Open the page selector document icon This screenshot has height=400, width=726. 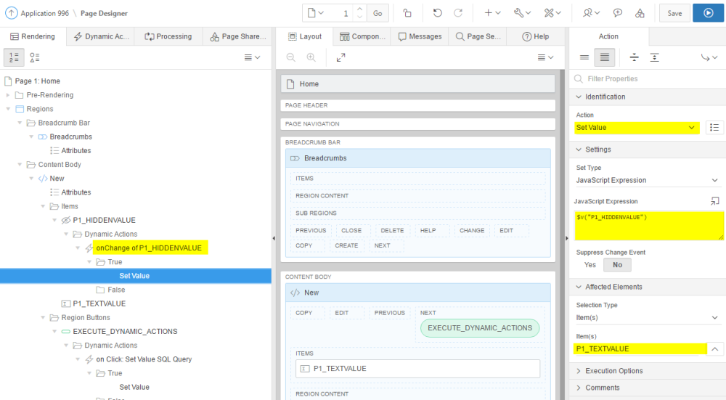(315, 13)
